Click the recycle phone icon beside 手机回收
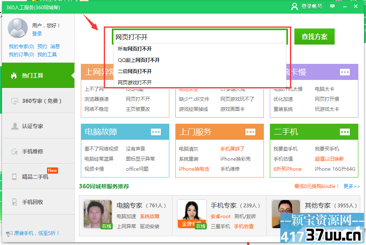The width and height of the screenshot is (366, 245). [14, 202]
